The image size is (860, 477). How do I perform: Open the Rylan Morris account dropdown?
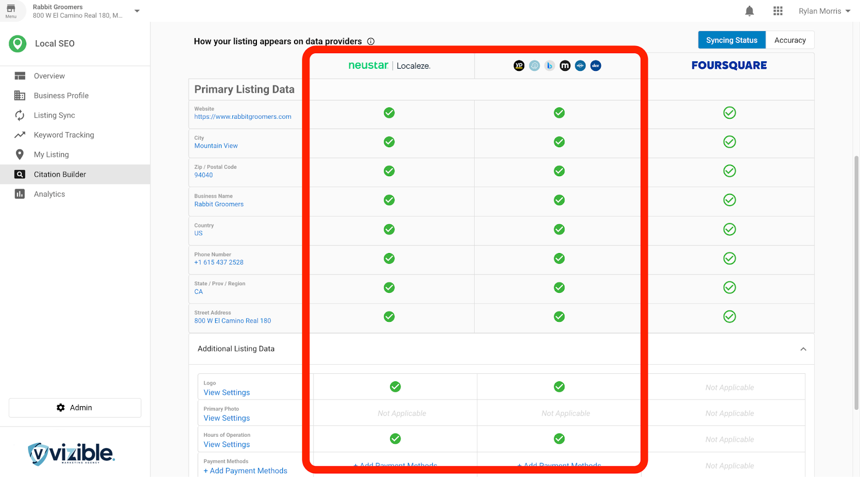[x=824, y=11]
